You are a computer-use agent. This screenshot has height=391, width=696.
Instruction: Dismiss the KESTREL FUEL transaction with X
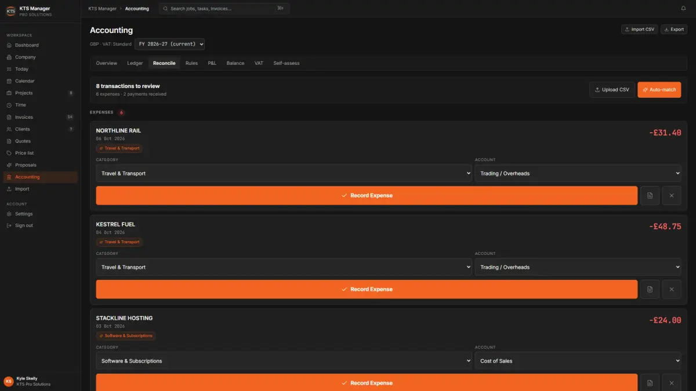coord(672,289)
